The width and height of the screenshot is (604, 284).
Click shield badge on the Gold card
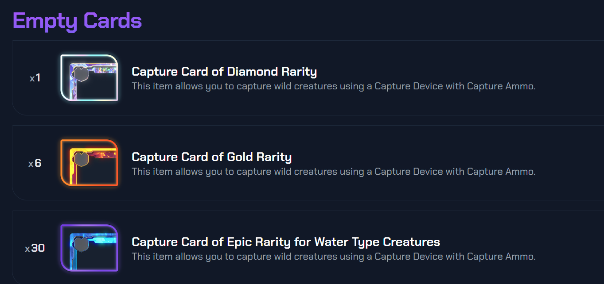click(x=81, y=159)
